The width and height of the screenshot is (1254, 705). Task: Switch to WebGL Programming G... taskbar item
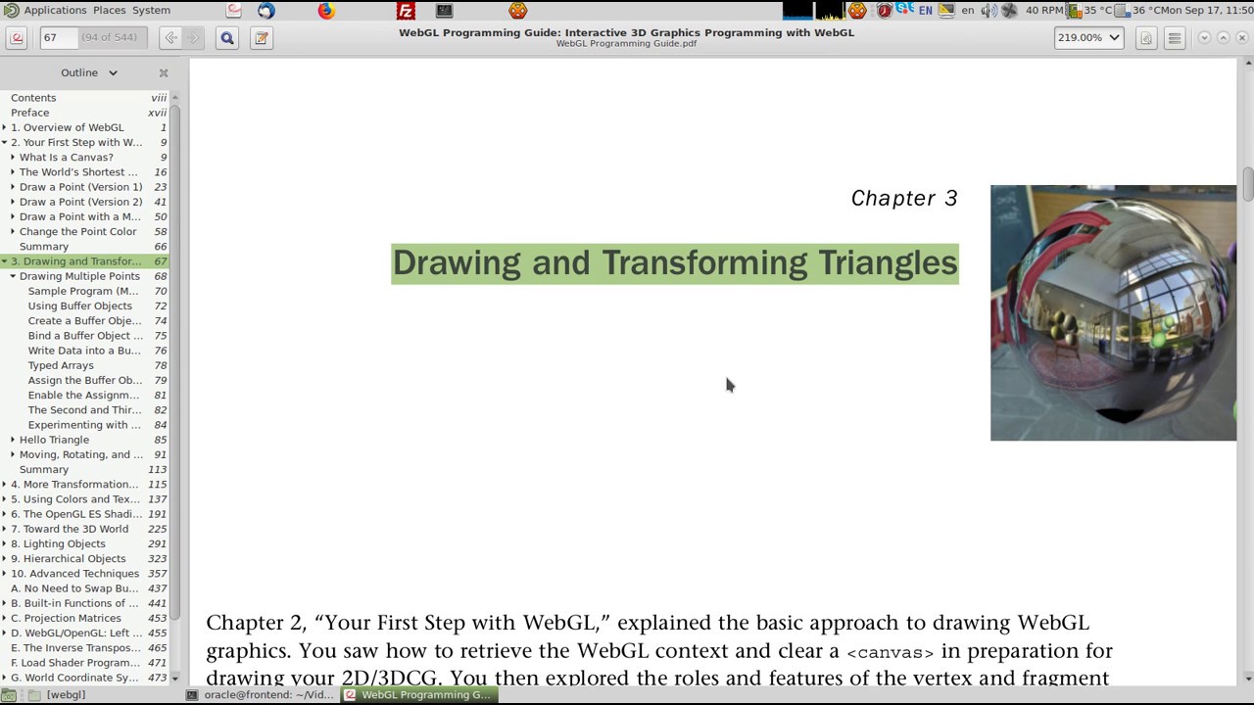pyautogui.click(x=419, y=694)
